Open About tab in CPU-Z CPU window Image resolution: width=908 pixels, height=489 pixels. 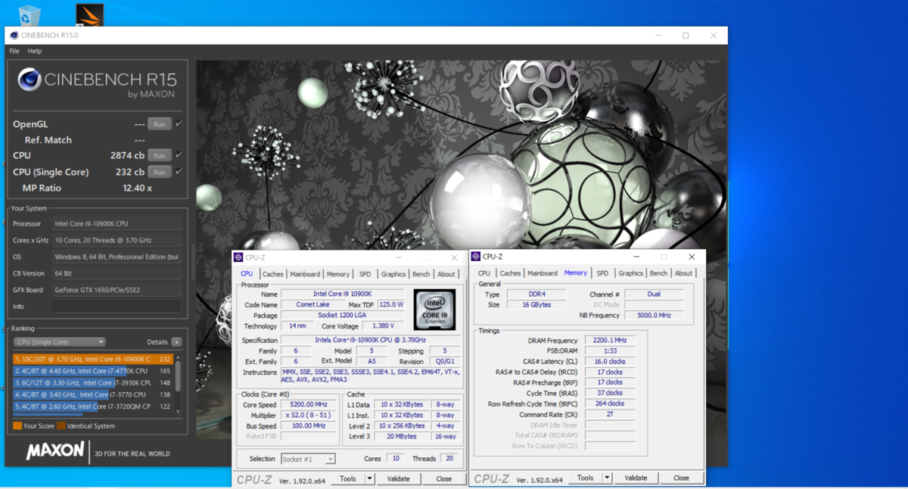pyautogui.click(x=446, y=274)
